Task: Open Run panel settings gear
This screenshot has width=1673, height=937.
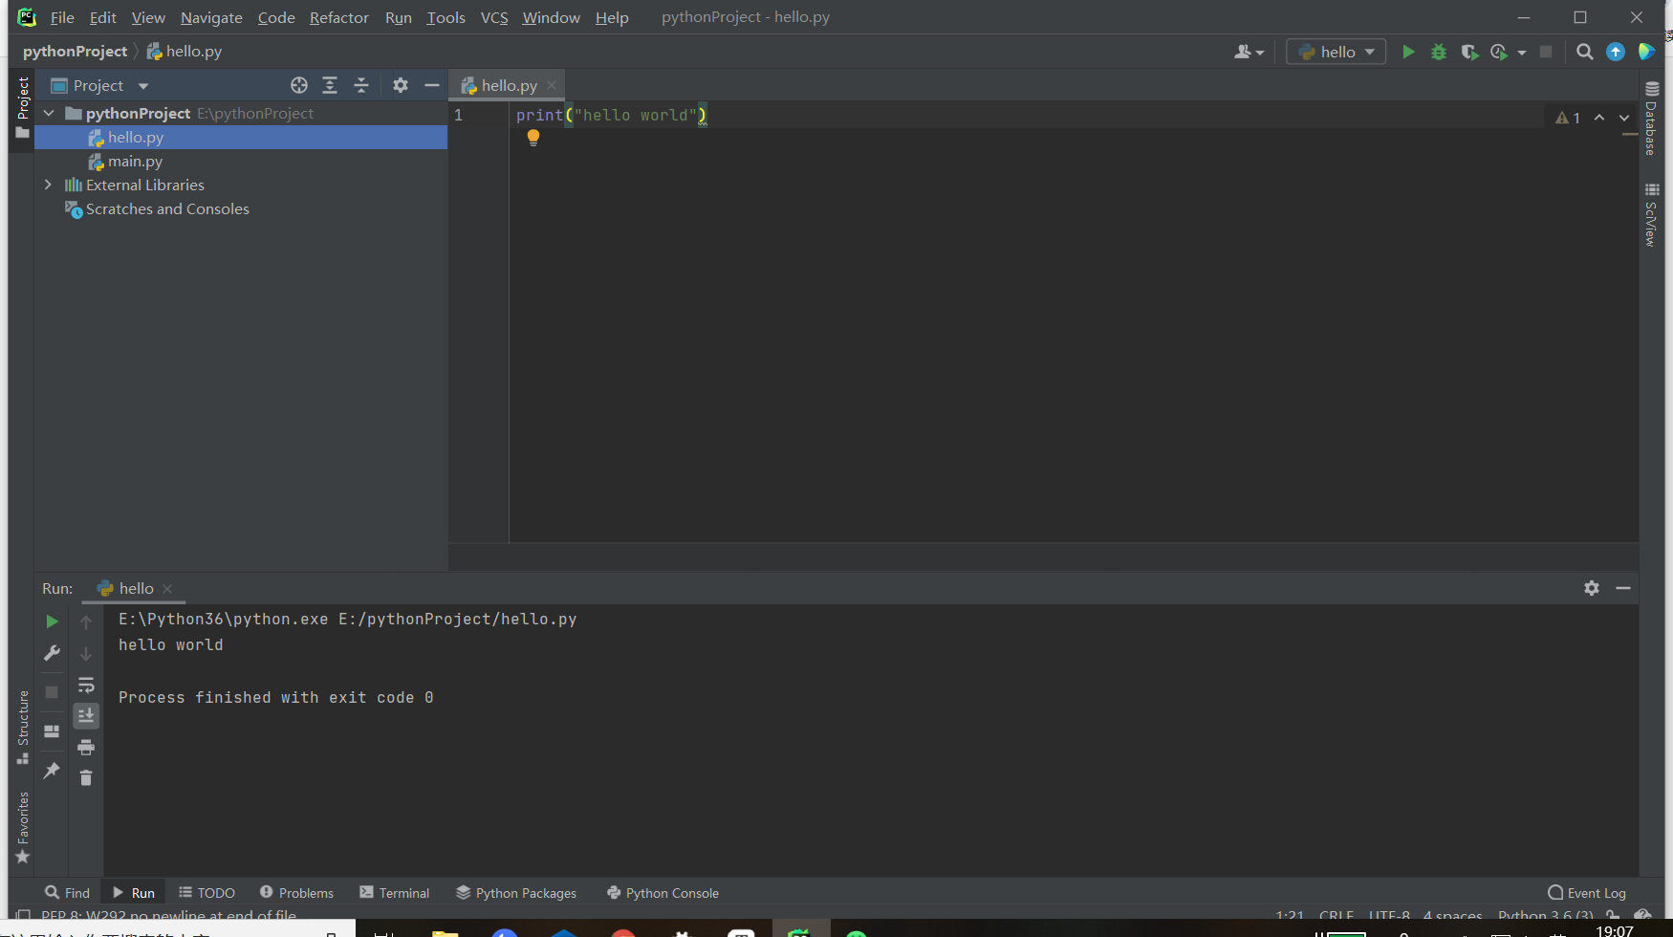Action: click(x=1592, y=588)
